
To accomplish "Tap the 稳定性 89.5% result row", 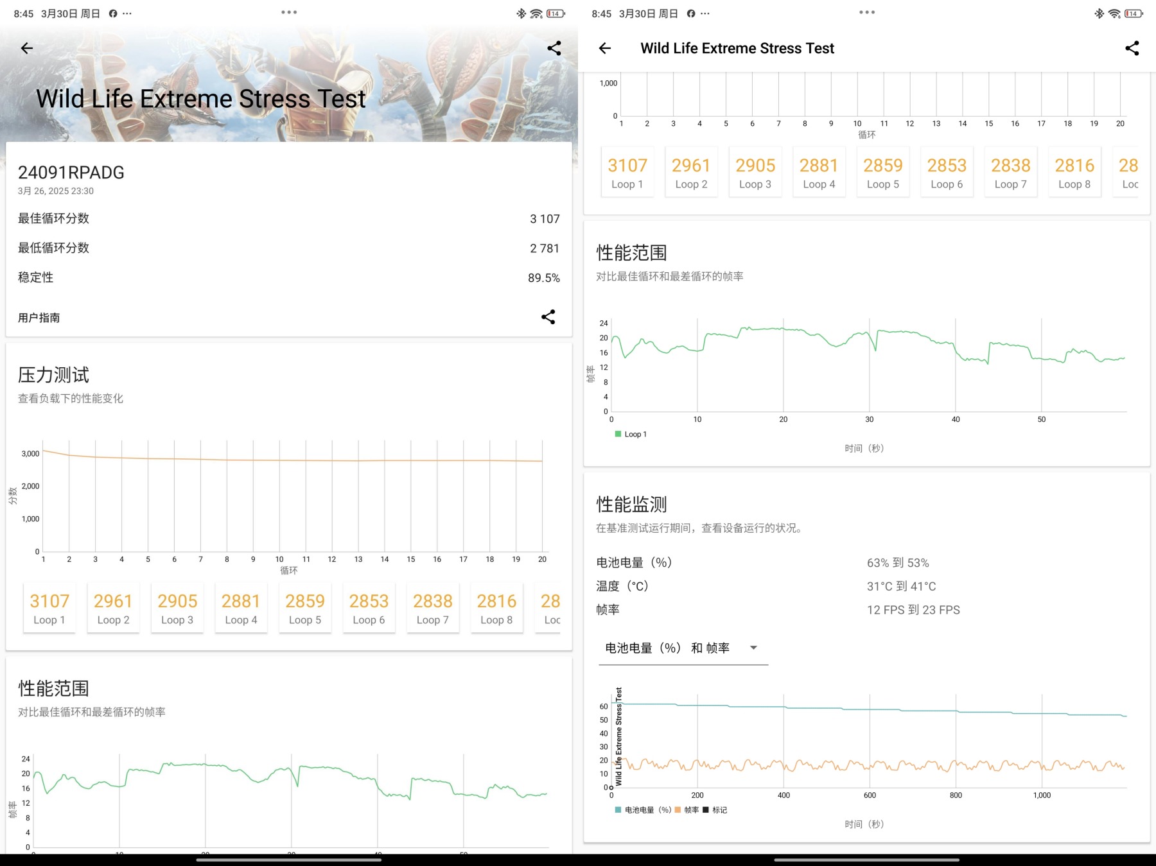I will point(289,278).
